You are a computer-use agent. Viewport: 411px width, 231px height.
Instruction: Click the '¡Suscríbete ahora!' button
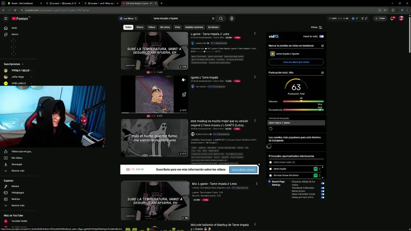point(243,169)
